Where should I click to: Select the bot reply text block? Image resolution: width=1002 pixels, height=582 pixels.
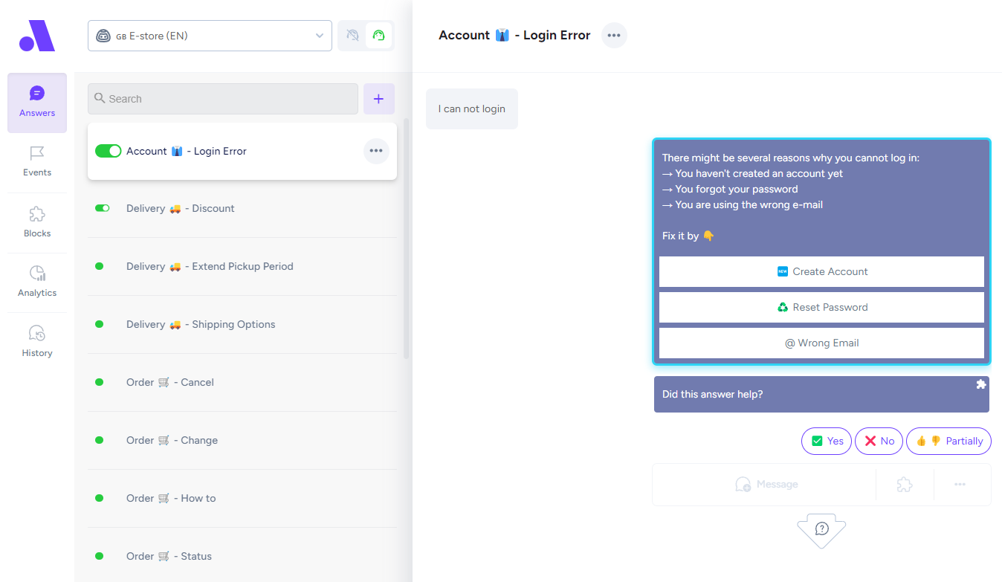[x=821, y=197]
